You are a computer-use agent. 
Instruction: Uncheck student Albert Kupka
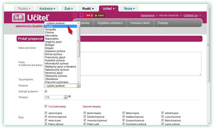pyautogui.click(x=162, y=113)
